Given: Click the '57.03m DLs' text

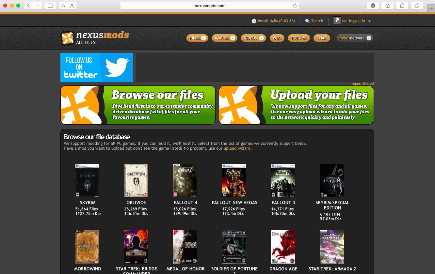Looking at the screenshot, I should [331, 219].
